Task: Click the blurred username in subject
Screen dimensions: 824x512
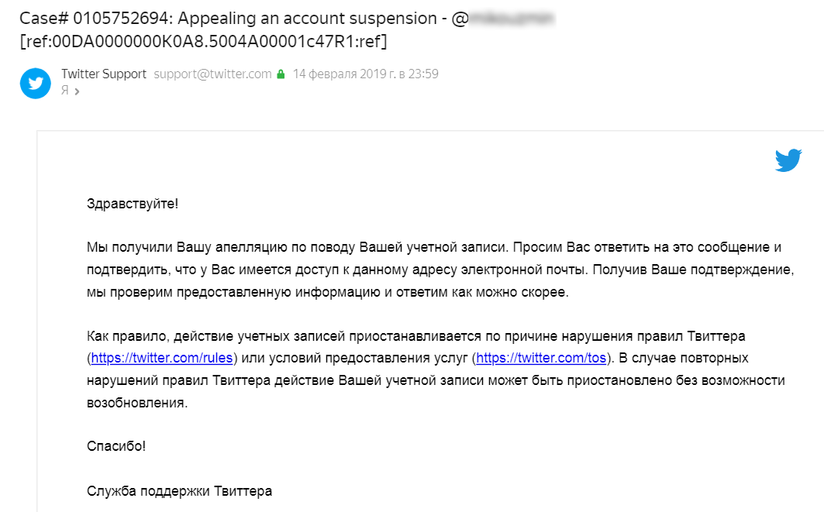Action: pos(512,19)
